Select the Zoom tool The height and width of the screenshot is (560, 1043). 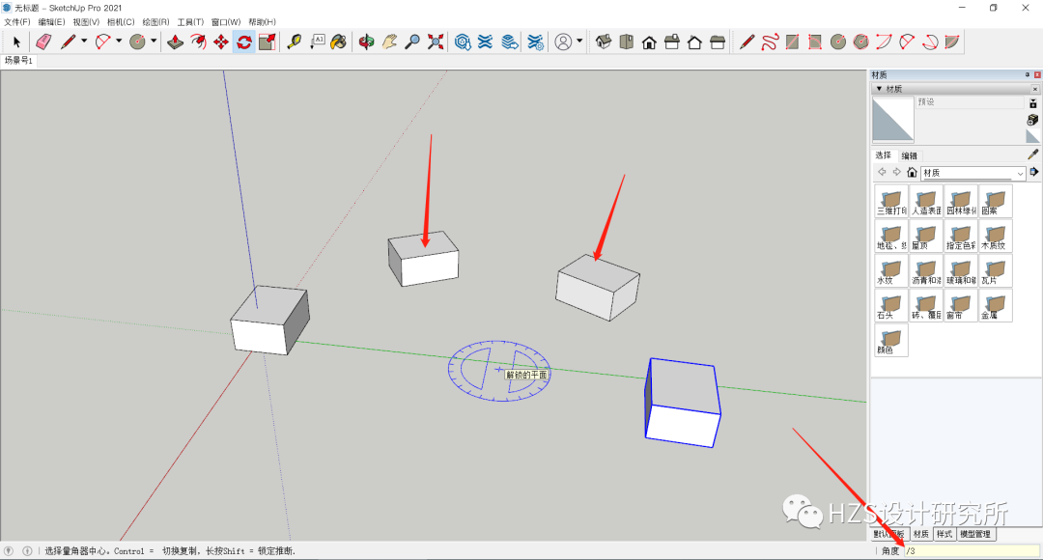click(412, 43)
